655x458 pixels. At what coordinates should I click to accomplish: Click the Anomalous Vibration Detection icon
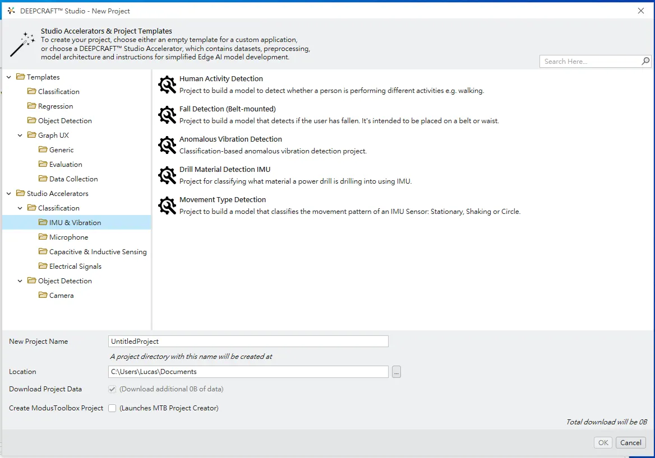pos(167,145)
